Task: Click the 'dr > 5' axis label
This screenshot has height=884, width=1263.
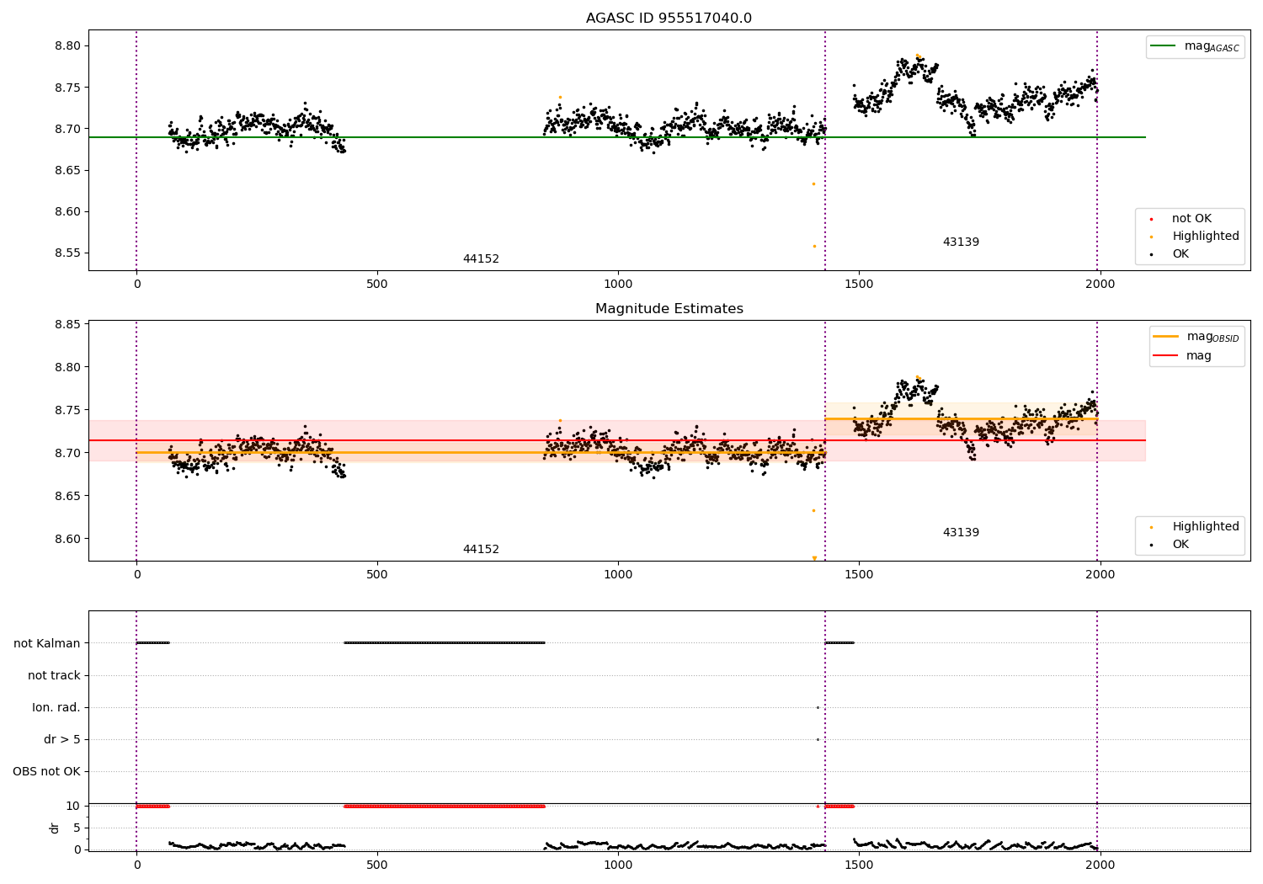Action: 62,739
